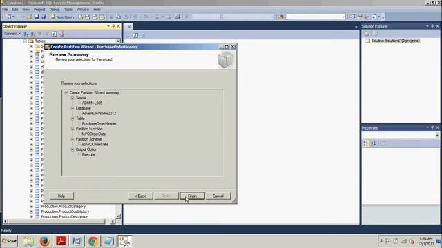Click the Object Explorer vertical scrollbar down arrow

pyautogui.click(x=118, y=216)
